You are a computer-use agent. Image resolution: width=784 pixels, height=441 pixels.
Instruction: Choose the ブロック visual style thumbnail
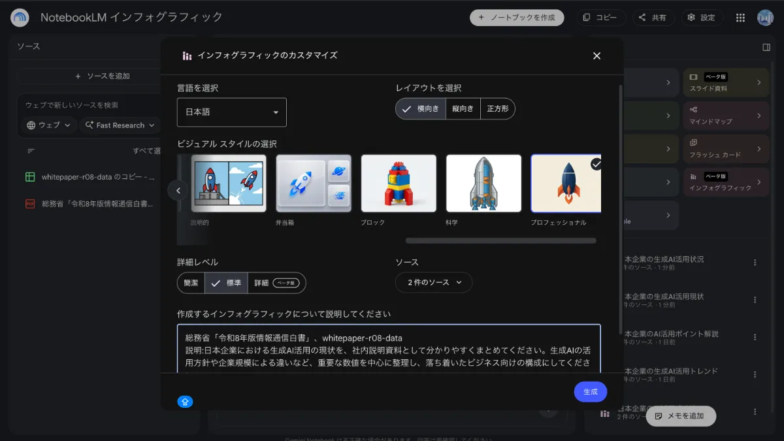[x=399, y=183]
